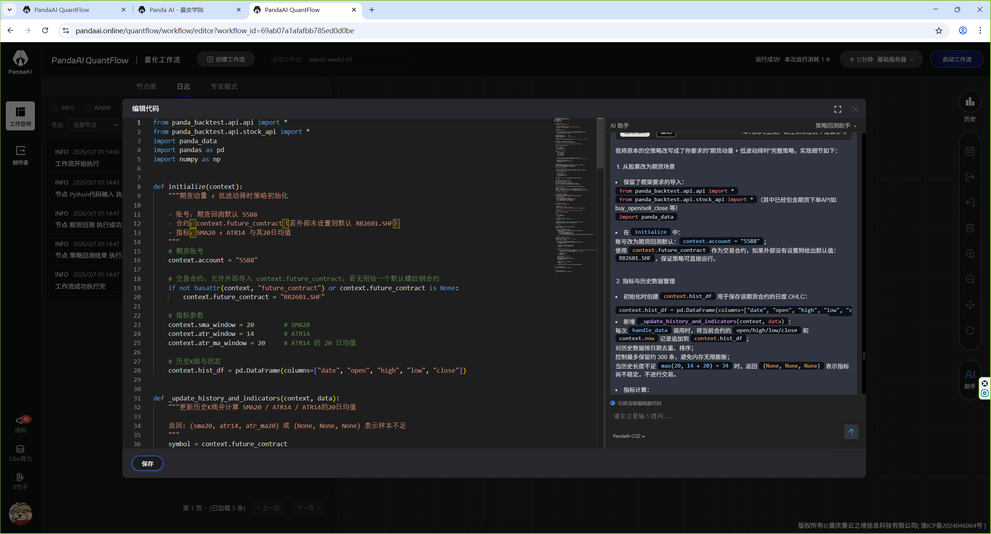This screenshot has width=991, height=534.
Task: Open the 基础服务器 server dropdown
Action: [x=881, y=60]
